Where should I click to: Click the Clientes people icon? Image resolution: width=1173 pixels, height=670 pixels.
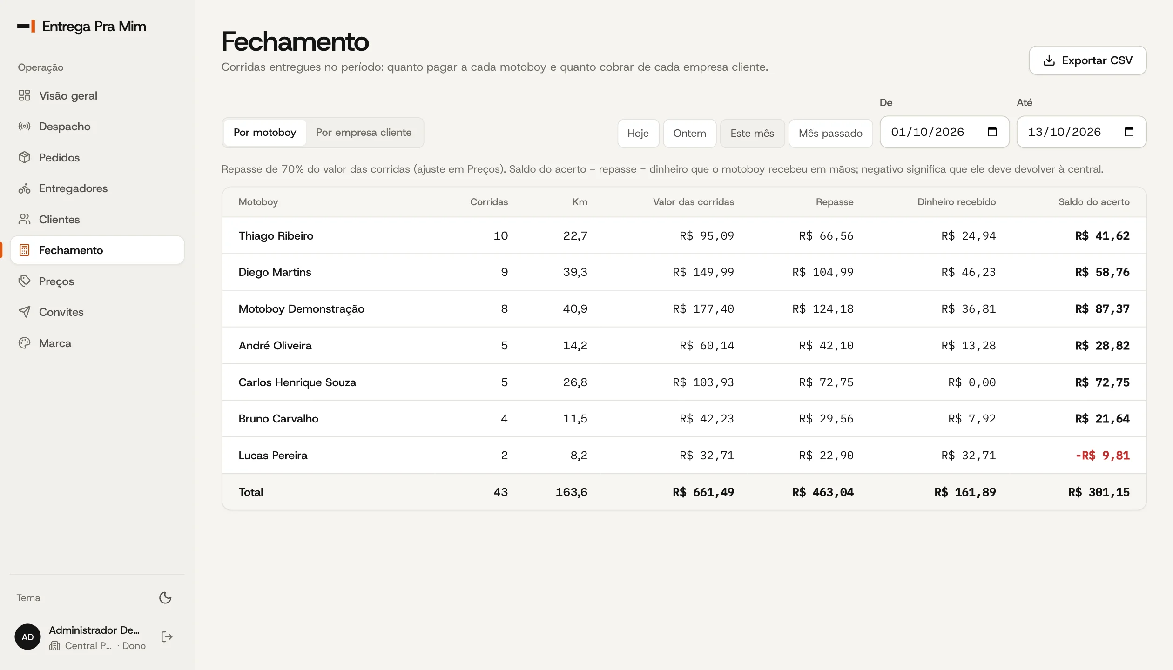(x=24, y=219)
